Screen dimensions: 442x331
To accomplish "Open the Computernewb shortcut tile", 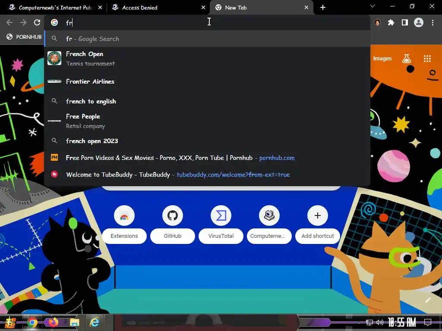I will tap(269, 224).
